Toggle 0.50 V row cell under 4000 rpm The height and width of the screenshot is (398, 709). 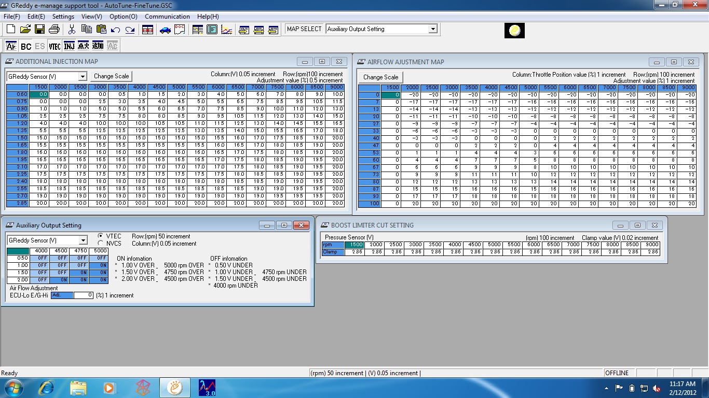(x=40, y=258)
